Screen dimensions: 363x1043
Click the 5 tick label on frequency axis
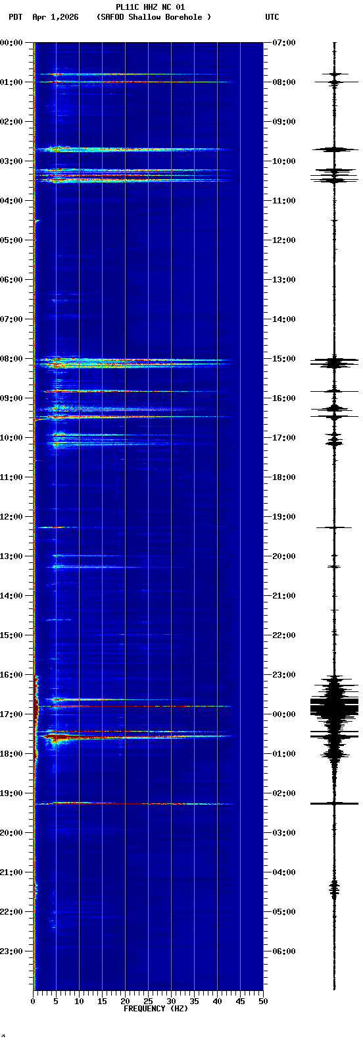tap(56, 1002)
